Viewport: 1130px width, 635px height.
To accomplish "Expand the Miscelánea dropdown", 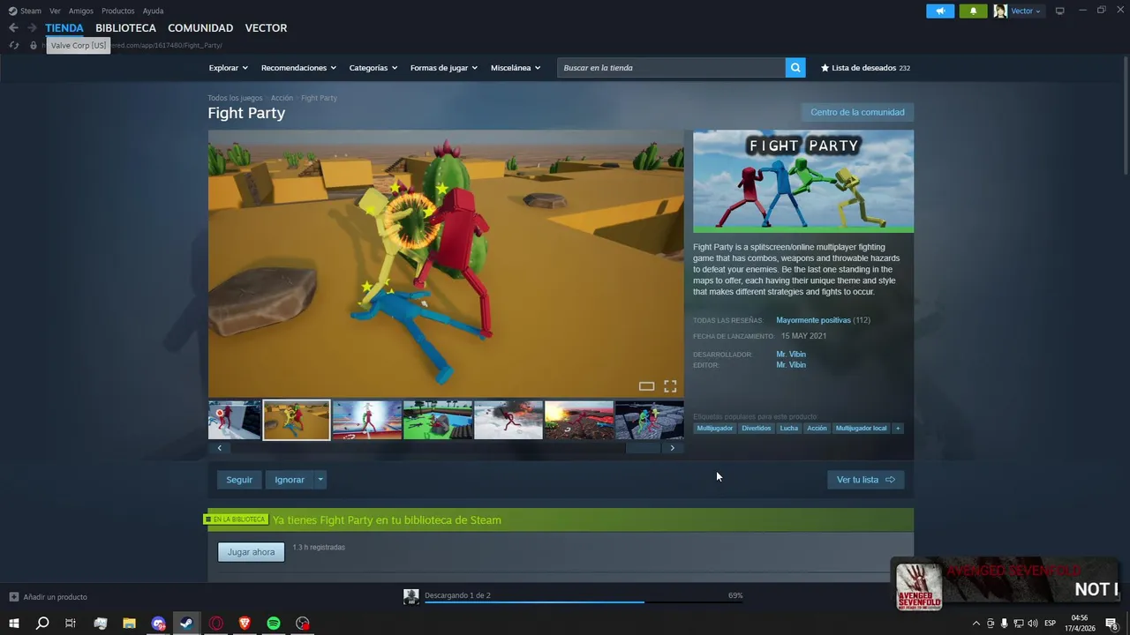I will coord(516,68).
